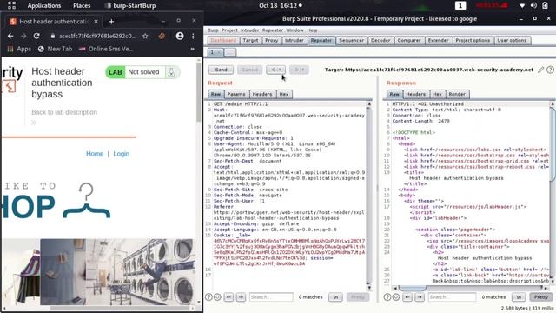The image size is (556, 313).
Task: Click the lab flask icon beside Not solved
Action: [x=171, y=72]
